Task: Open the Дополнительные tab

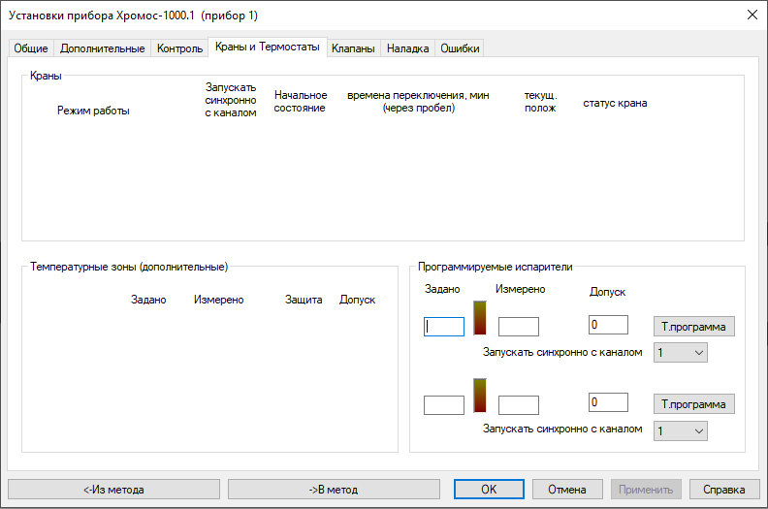Action: [103, 48]
